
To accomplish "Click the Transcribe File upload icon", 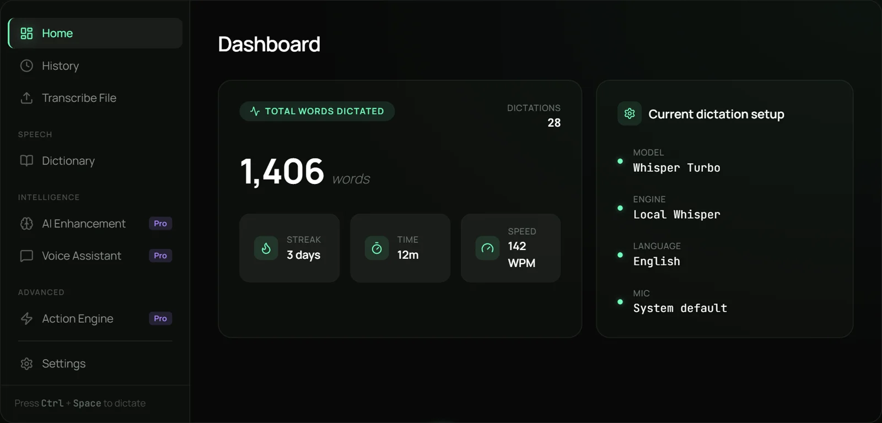I will coord(26,97).
